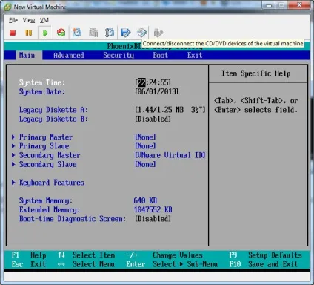Click the Item Specific Help heading

tap(255, 73)
